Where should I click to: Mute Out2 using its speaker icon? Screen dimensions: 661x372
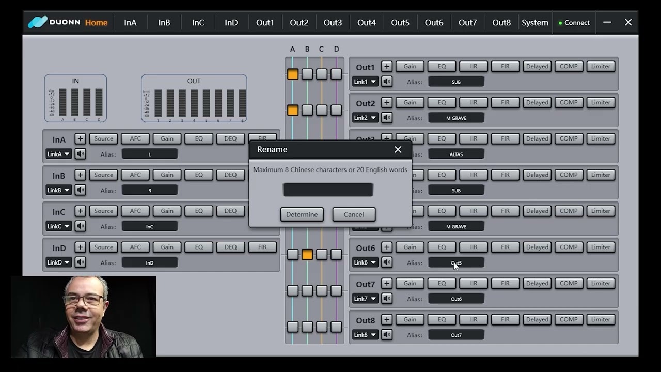(x=387, y=118)
